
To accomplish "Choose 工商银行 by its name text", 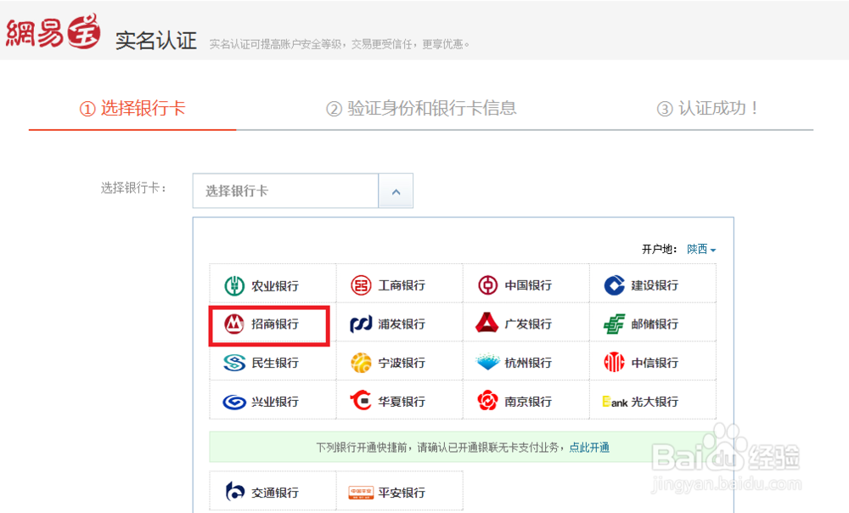I will click(402, 285).
